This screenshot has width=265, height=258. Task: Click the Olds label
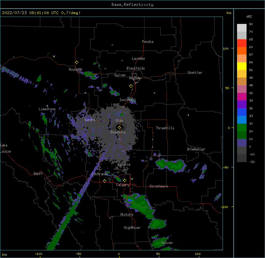119,121
